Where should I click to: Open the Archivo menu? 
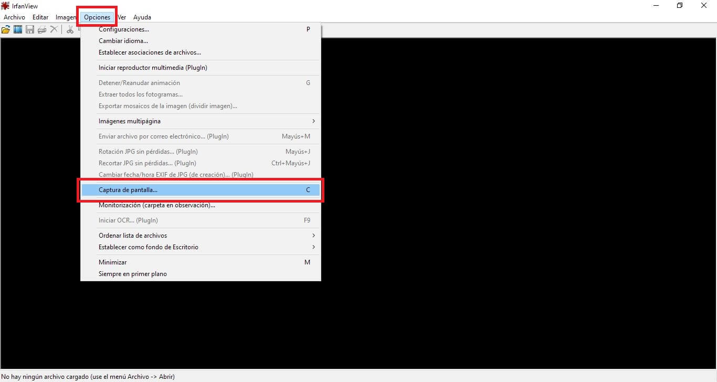14,17
